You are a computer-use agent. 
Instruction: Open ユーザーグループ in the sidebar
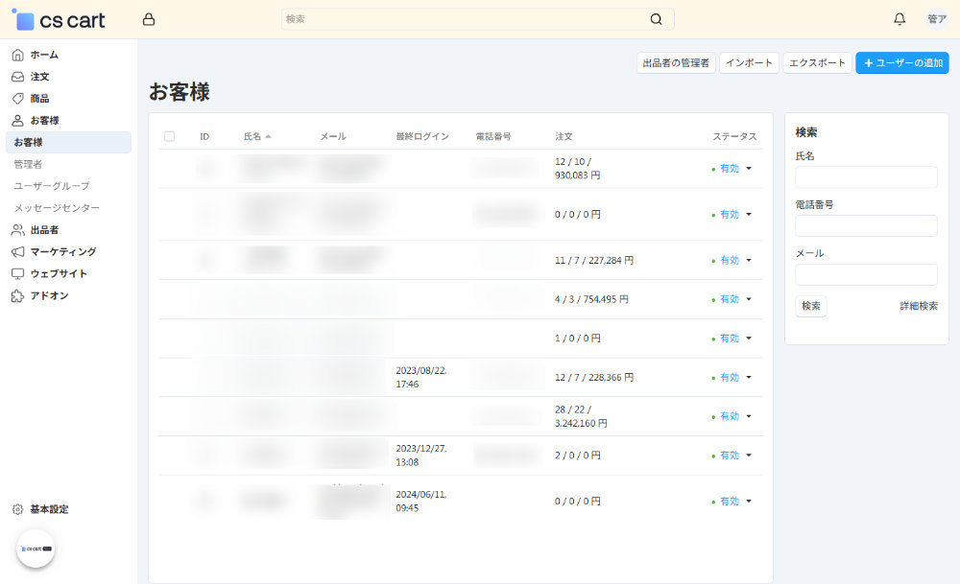click(52, 186)
